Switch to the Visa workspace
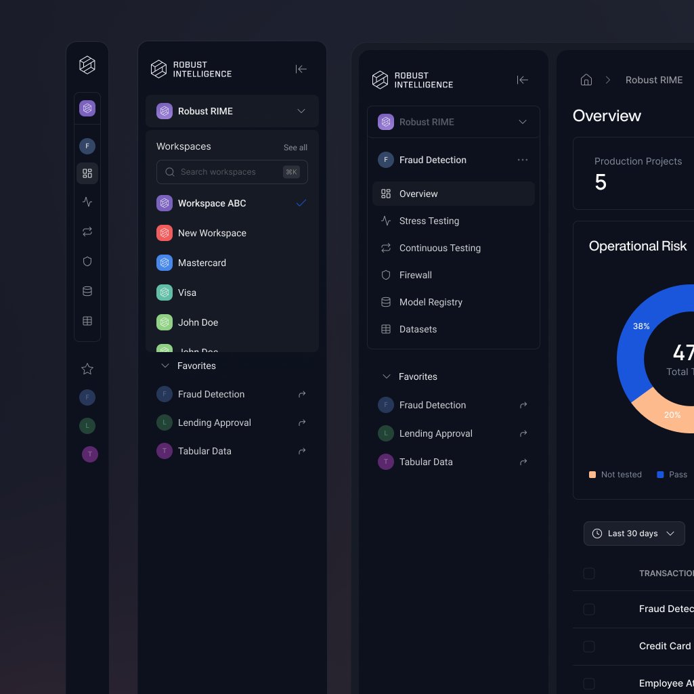 pyautogui.click(x=232, y=292)
